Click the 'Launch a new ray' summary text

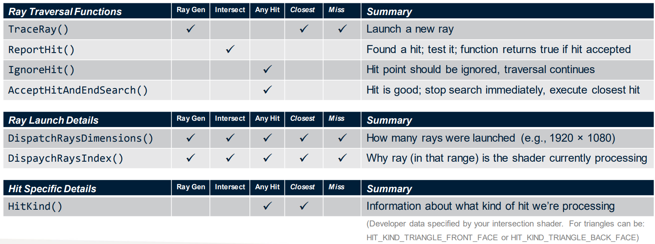pos(410,29)
